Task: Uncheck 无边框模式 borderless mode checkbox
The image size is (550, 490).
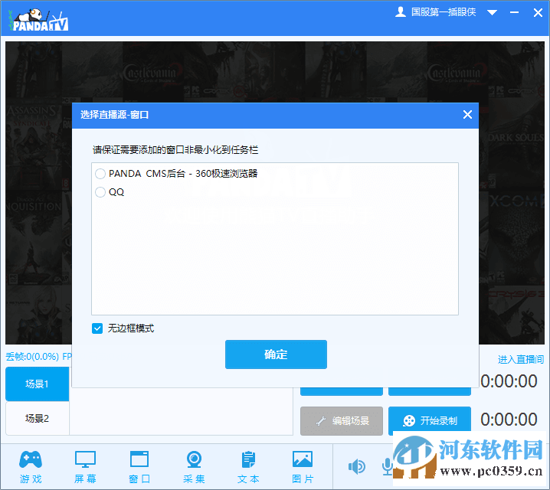Action: coord(97,328)
